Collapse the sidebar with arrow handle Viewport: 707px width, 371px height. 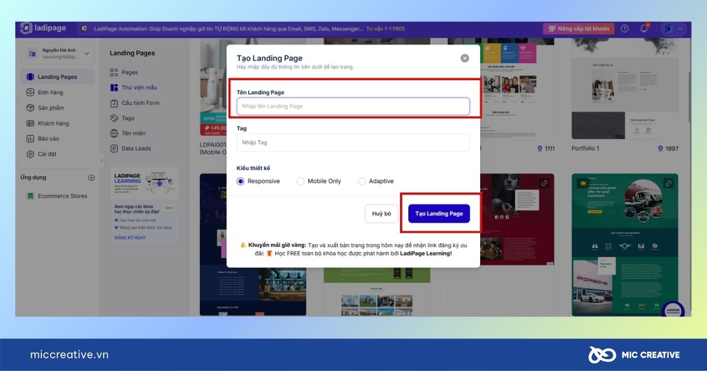[x=101, y=160]
